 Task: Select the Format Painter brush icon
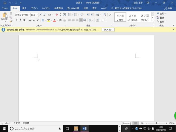[x=11, y=22]
